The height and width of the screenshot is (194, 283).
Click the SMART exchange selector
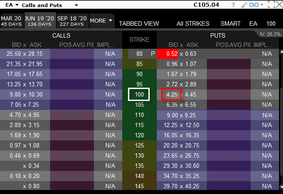(230, 23)
